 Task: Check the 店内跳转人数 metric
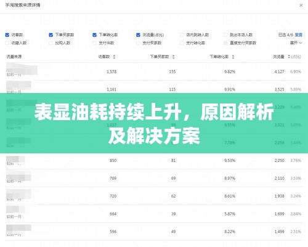182,35
